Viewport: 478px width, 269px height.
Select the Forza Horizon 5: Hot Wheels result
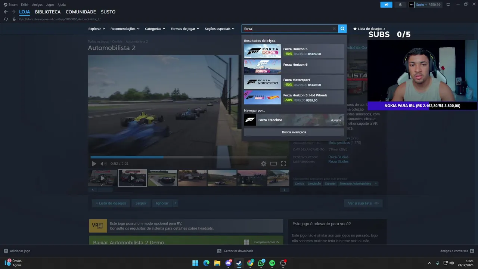click(294, 98)
